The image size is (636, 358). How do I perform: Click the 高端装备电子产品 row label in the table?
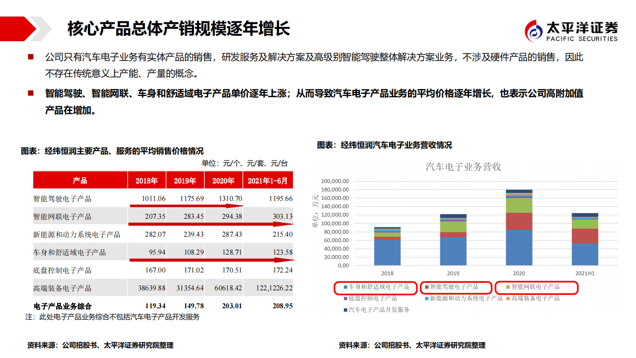pos(63,288)
